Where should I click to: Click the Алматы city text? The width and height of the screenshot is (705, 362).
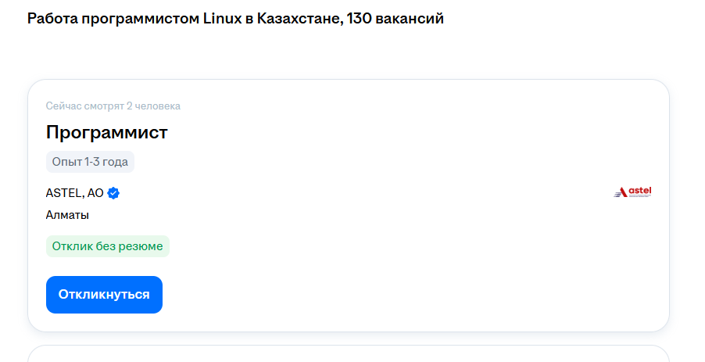pos(67,215)
